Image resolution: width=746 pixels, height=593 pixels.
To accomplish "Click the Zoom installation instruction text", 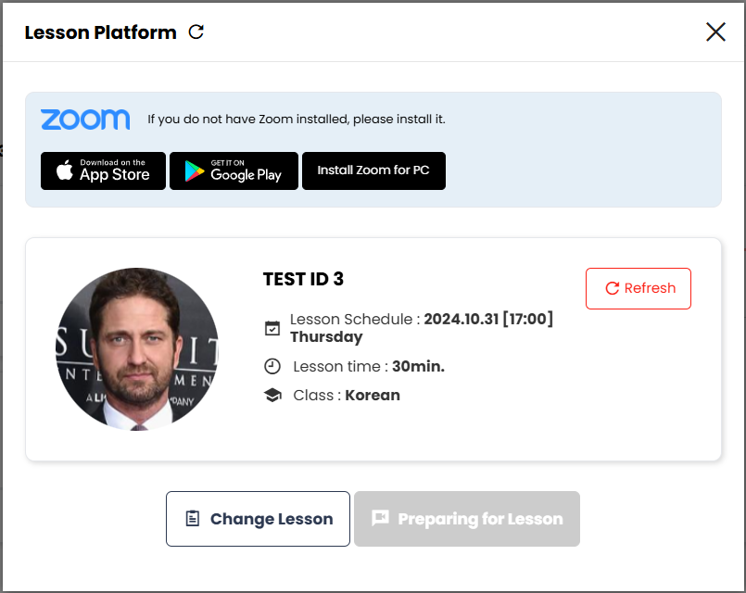I will point(297,120).
